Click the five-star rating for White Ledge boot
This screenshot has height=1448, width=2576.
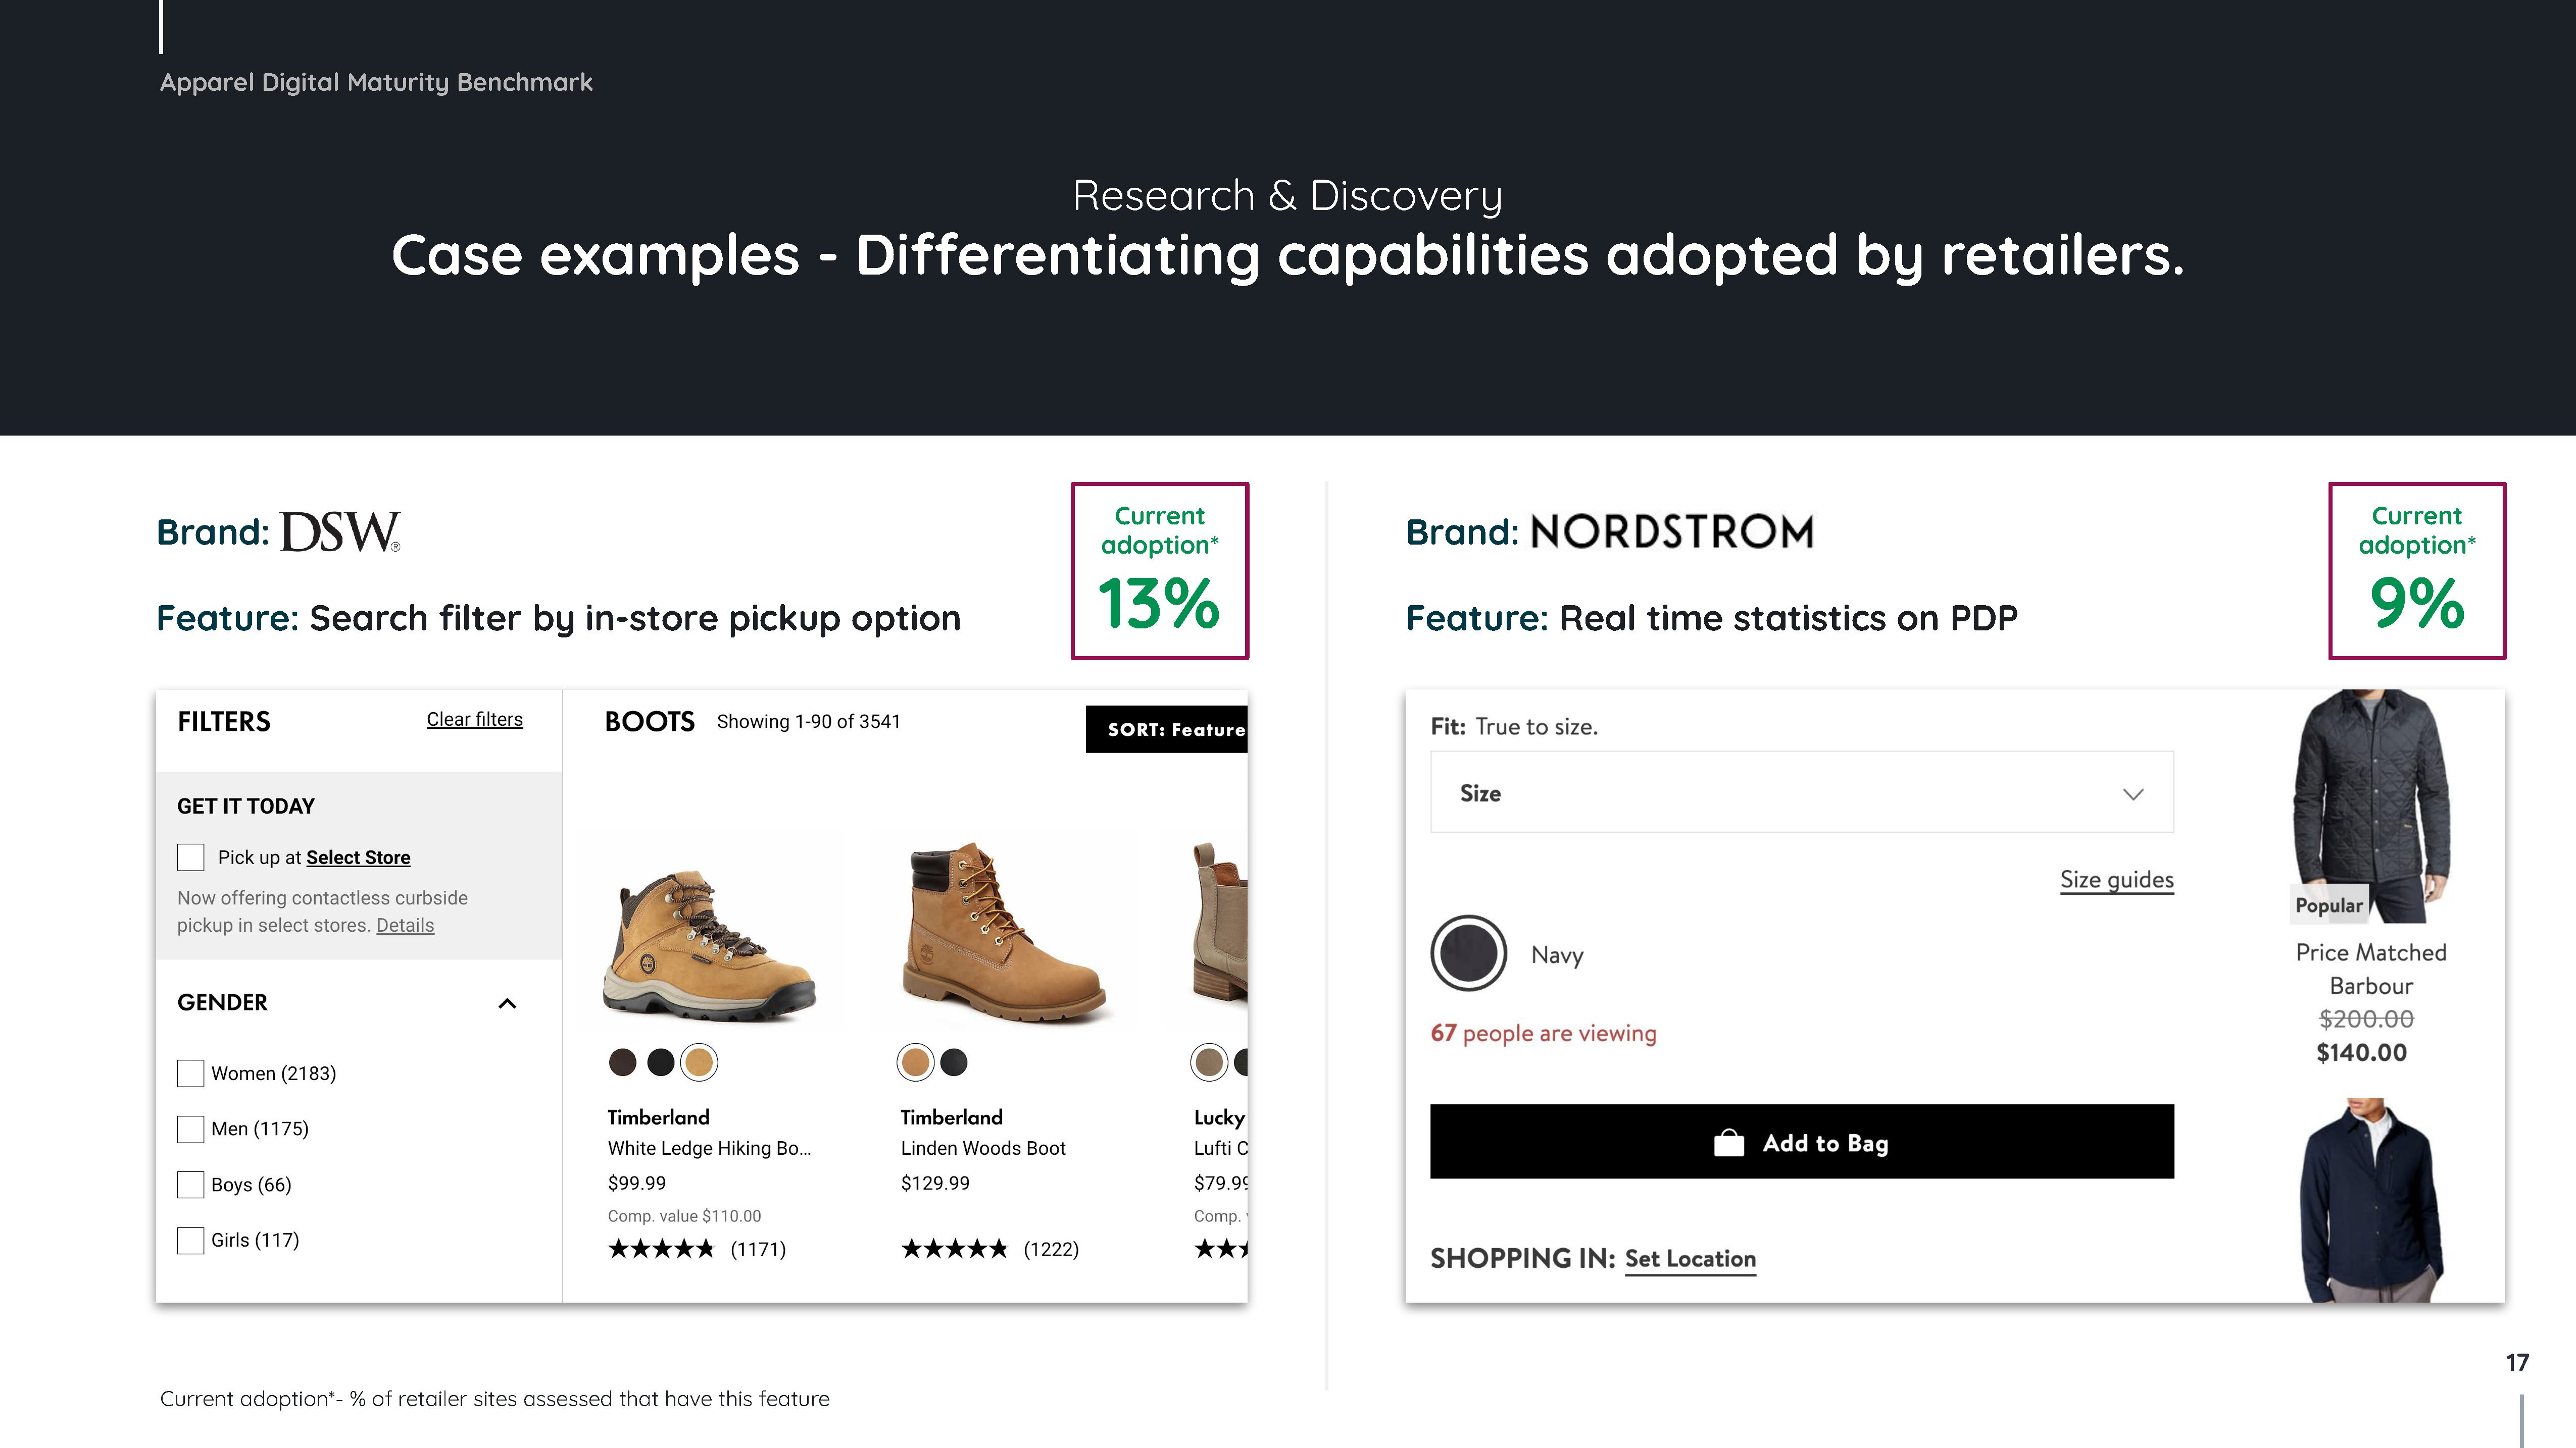pyautogui.click(x=661, y=1249)
